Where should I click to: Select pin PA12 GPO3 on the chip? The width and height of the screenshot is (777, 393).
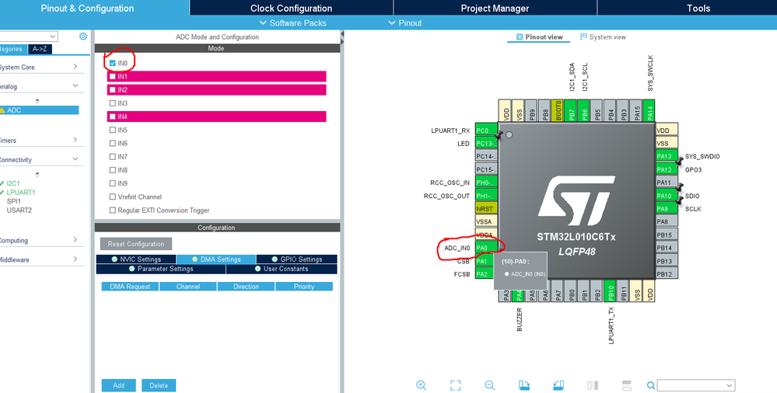(x=667, y=169)
